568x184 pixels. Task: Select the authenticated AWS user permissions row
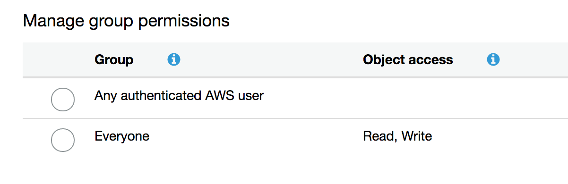(x=295, y=98)
